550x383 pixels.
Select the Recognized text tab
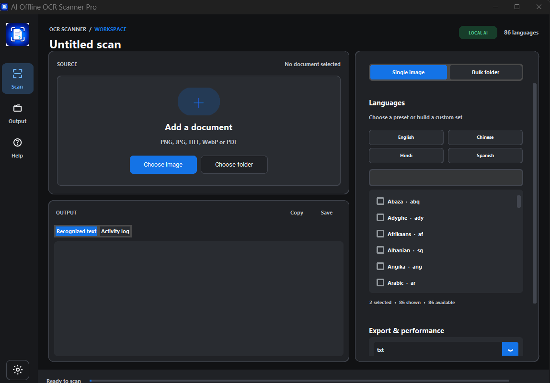[77, 231]
